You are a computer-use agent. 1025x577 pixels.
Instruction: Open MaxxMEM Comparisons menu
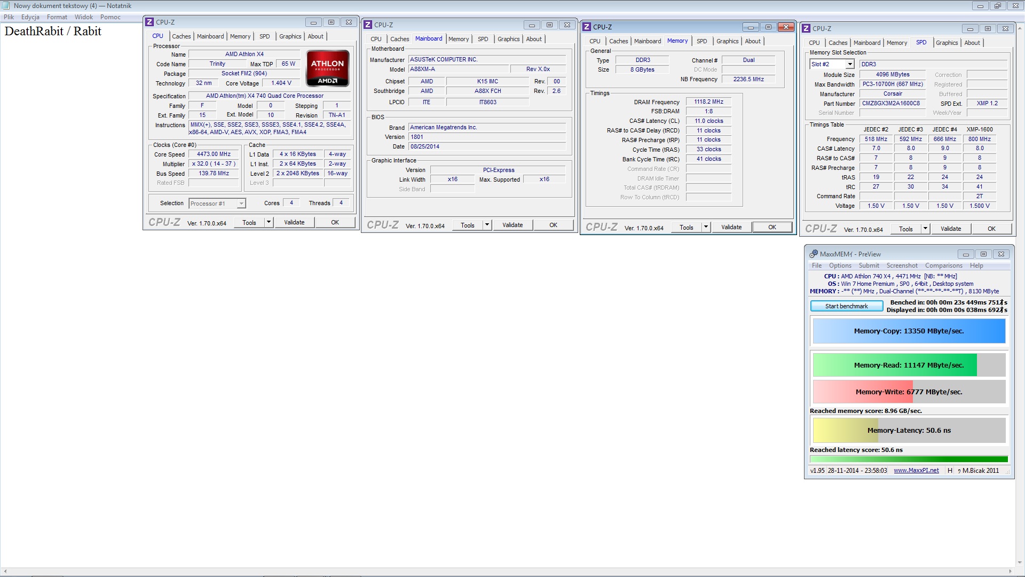pos(944,266)
